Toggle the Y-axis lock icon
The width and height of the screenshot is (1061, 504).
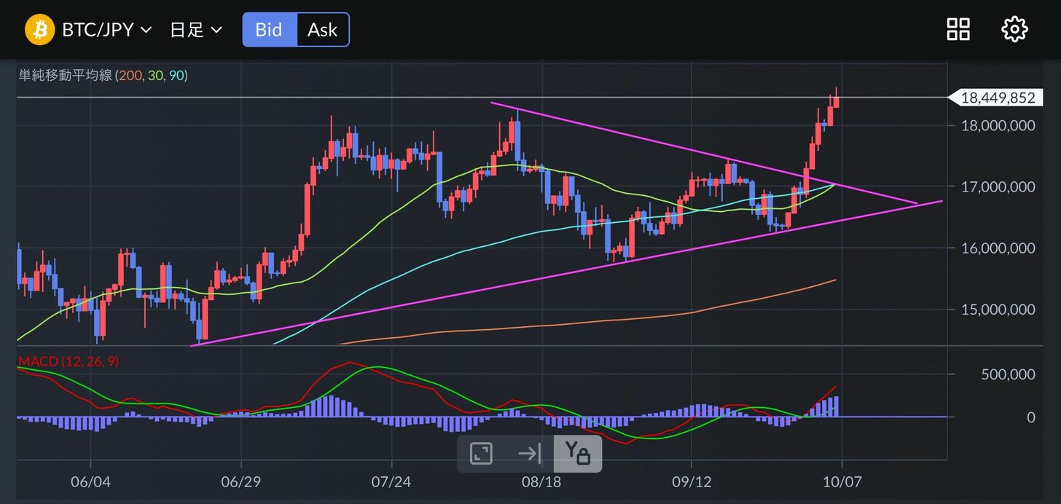tap(577, 454)
